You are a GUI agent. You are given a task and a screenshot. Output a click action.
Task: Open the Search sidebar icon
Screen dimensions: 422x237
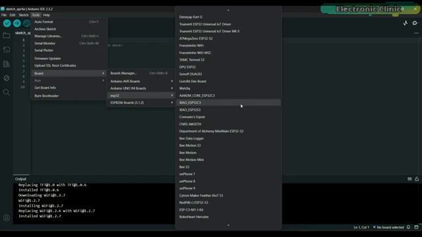click(7, 92)
